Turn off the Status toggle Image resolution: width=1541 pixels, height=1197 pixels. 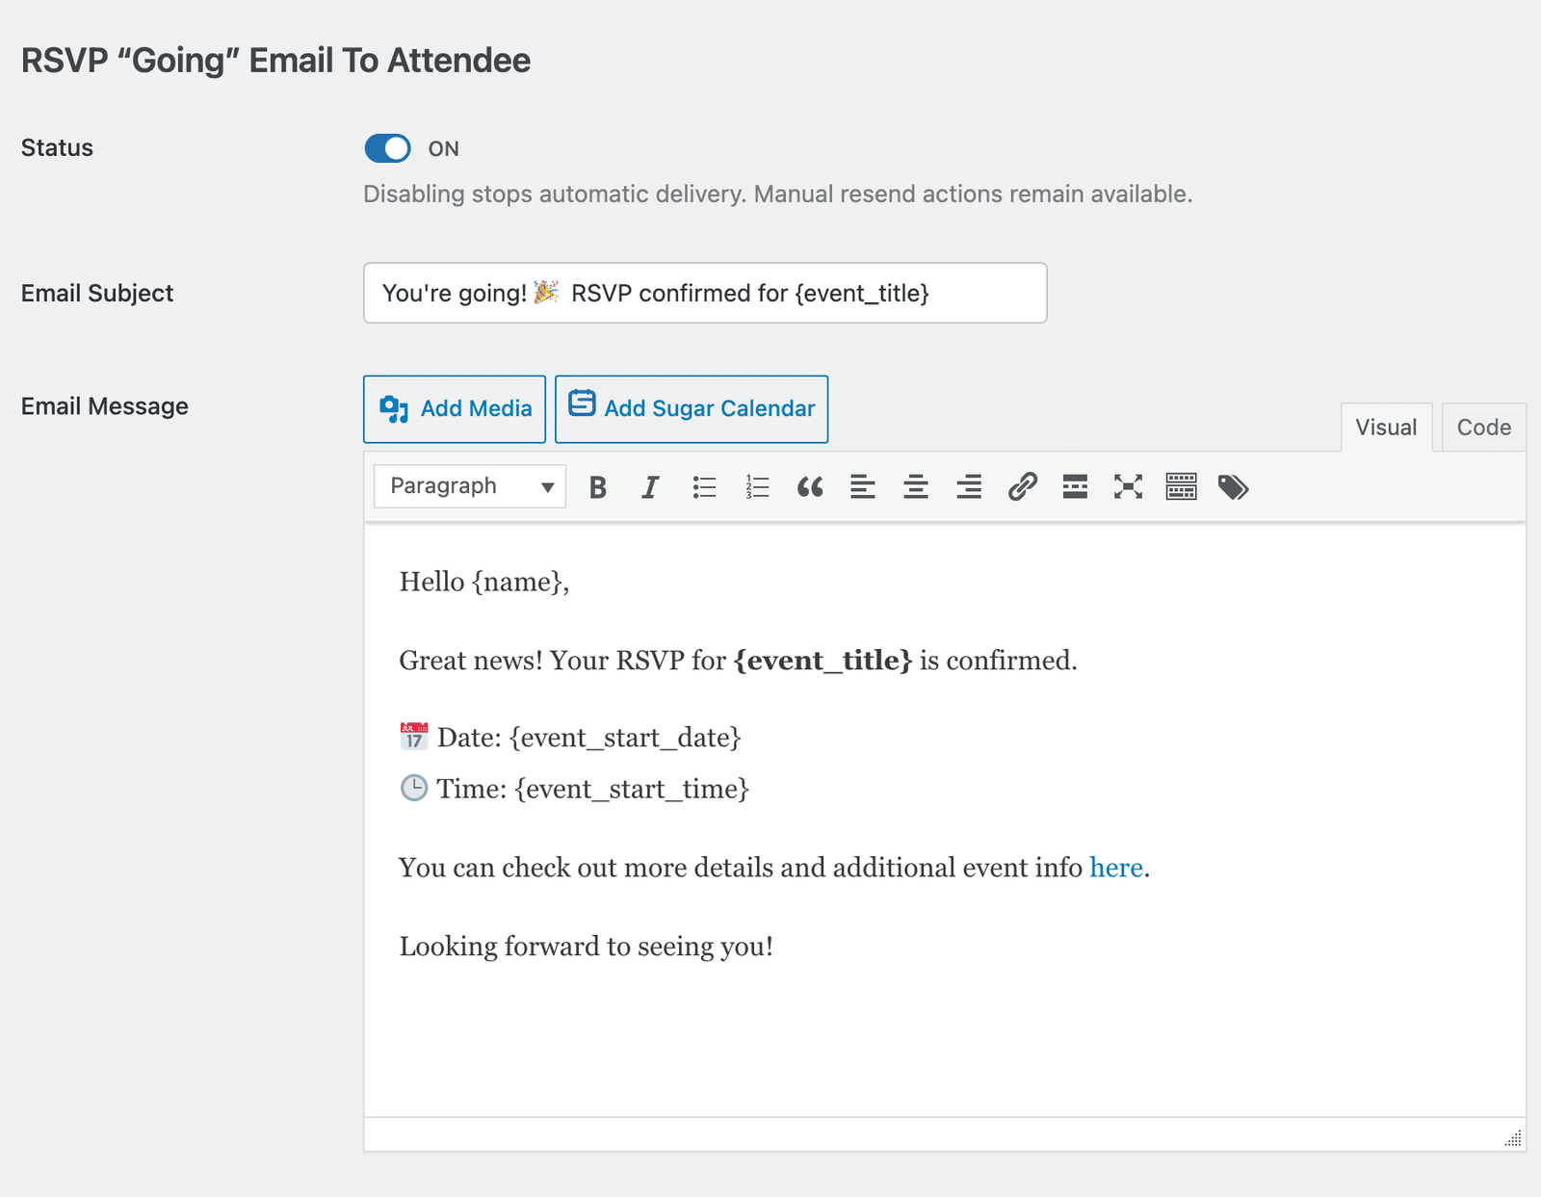pos(387,148)
